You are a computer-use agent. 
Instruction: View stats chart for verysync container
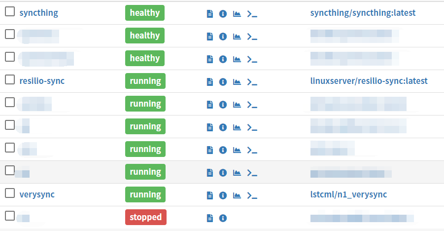(x=237, y=195)
